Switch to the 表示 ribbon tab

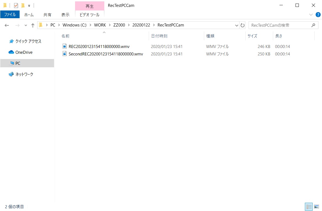(x=65, y=15)
